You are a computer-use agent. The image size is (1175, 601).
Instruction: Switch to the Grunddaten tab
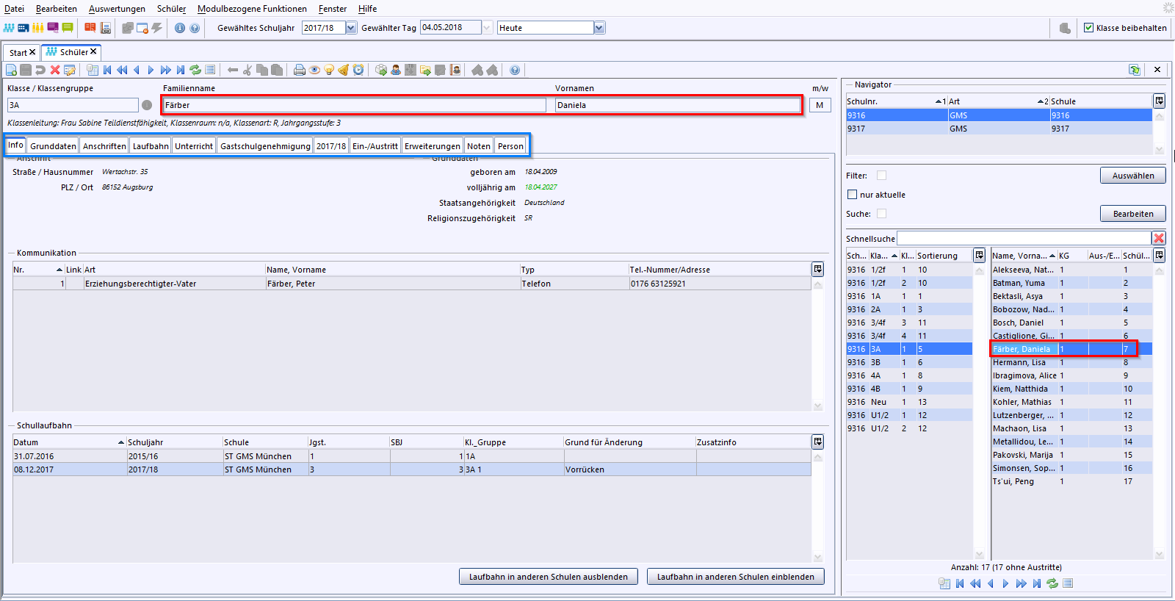pos(53,145)
